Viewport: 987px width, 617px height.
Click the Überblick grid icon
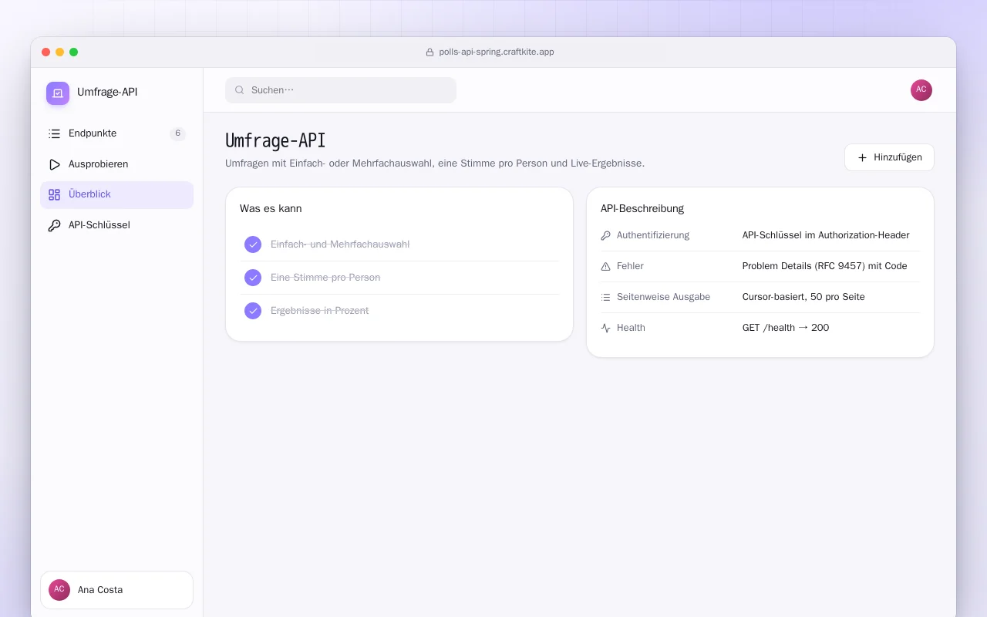pyautogui.click(x=54, y=195)
